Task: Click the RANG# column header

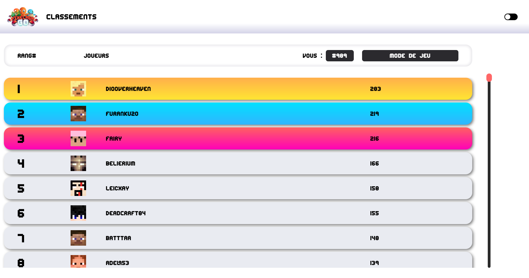Action: 27,56
